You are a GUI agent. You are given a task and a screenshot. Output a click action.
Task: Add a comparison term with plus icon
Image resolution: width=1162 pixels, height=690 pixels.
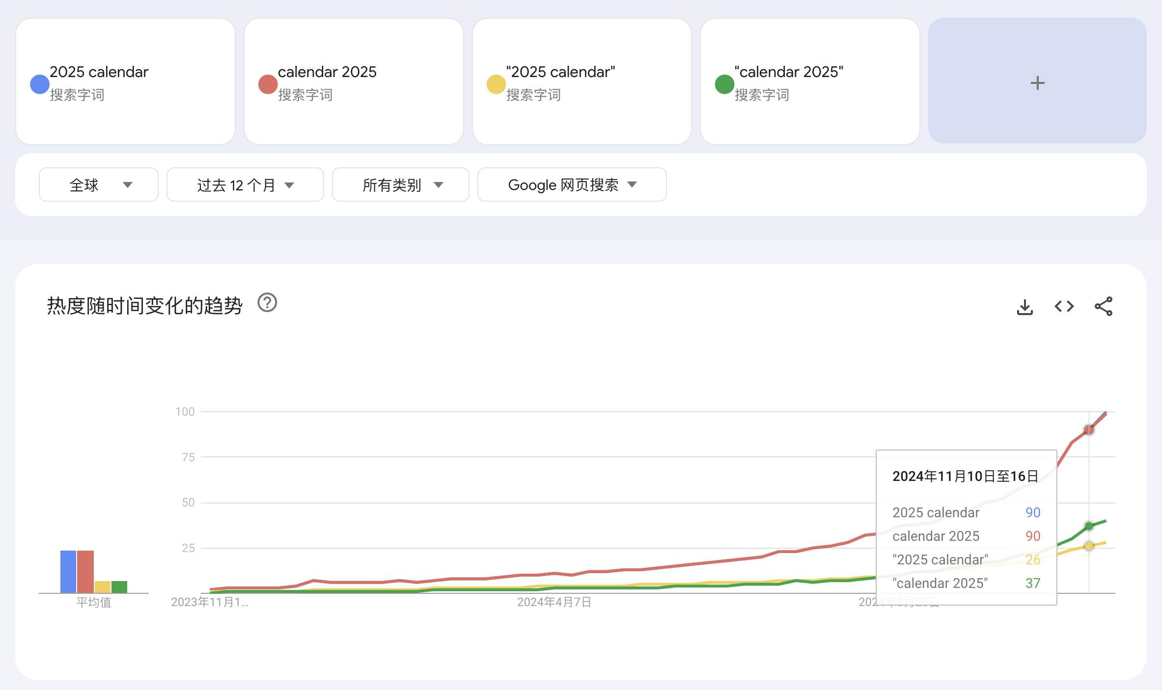coord(1037,81)
